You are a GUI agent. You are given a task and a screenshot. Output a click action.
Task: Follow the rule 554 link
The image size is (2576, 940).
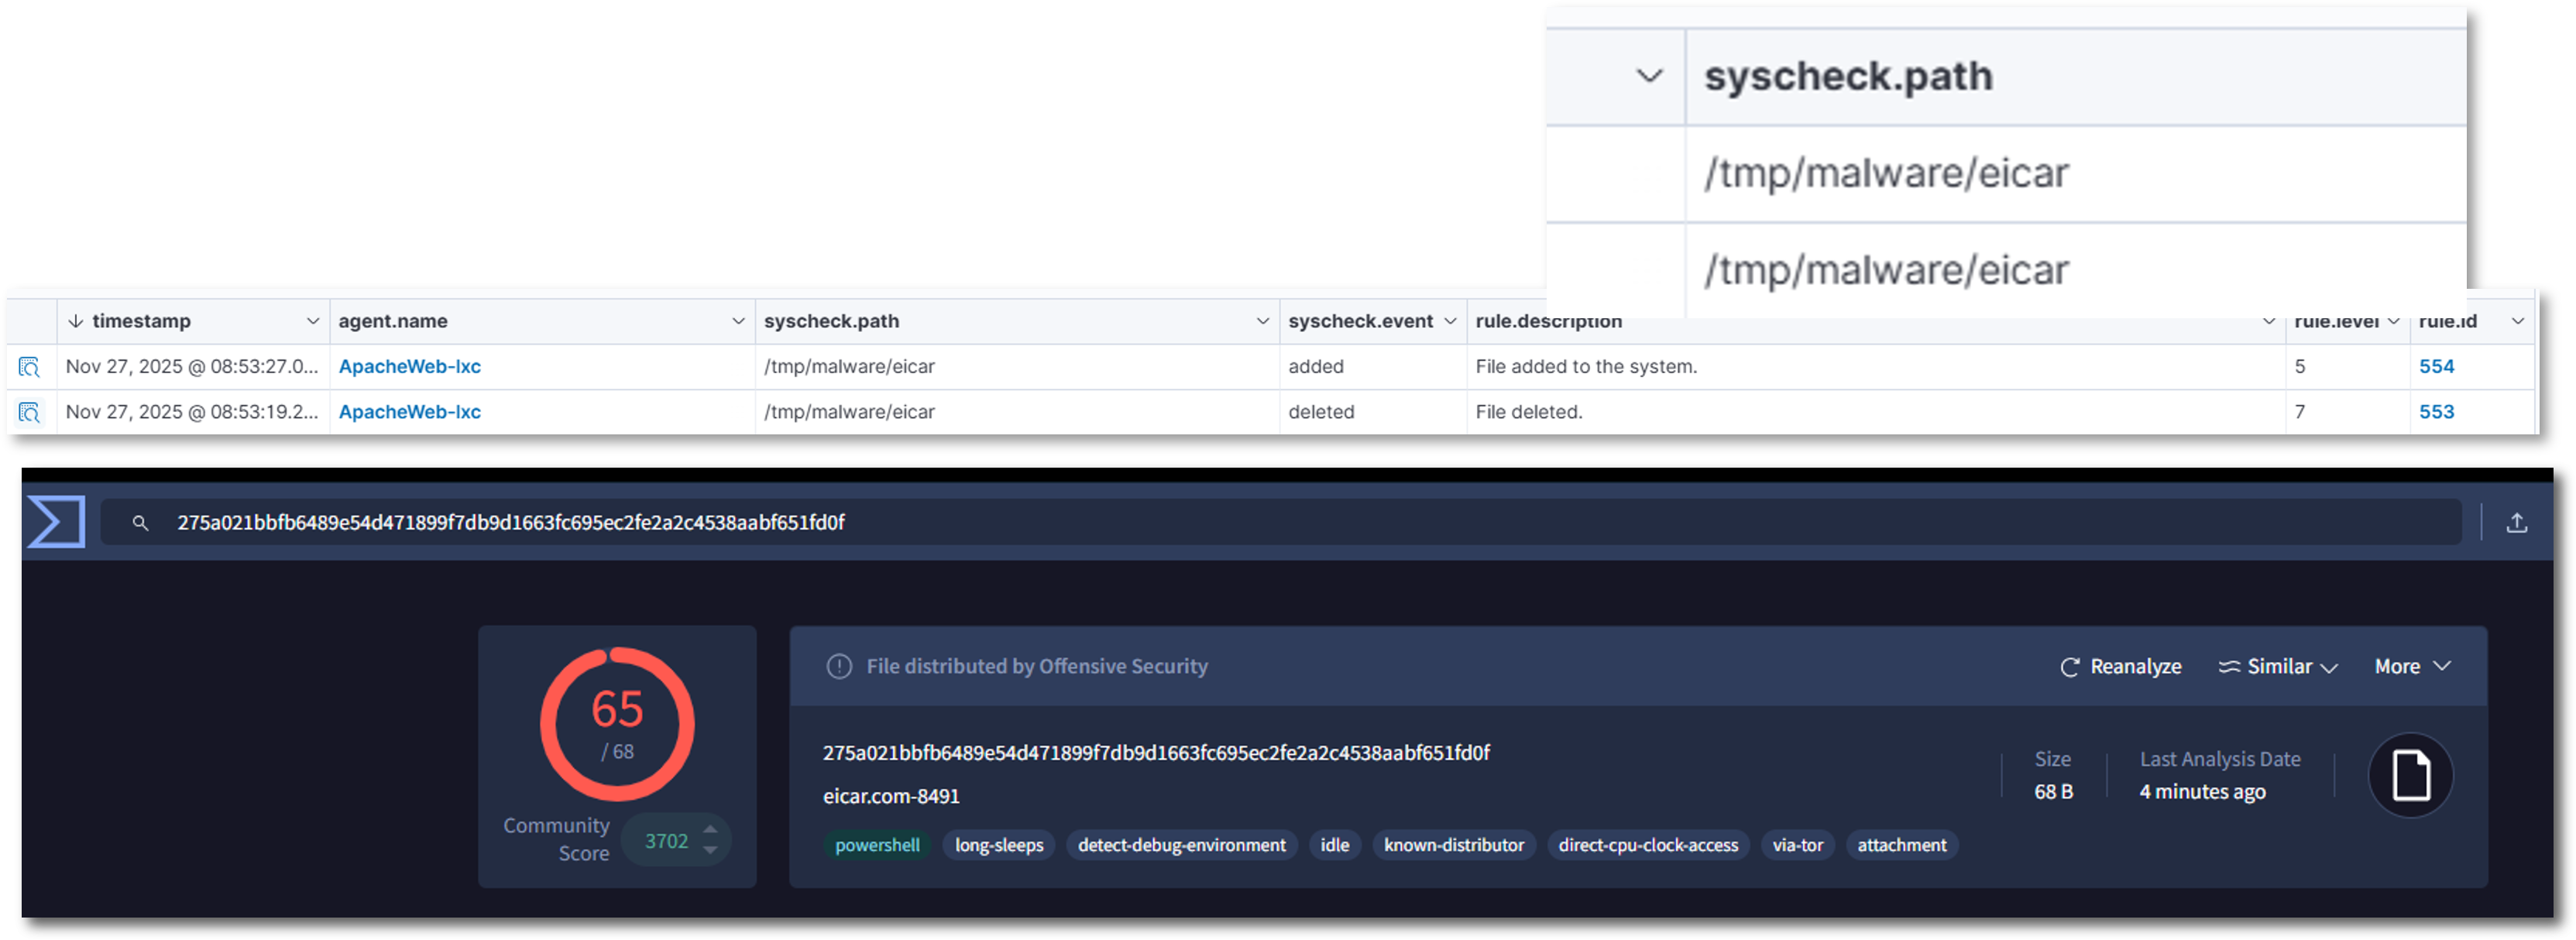coord(2437,366)
